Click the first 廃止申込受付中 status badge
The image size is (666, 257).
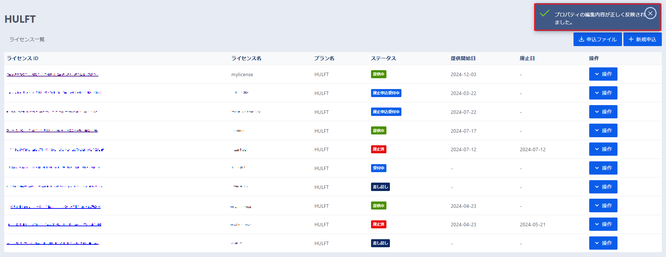tap(386, 93)
